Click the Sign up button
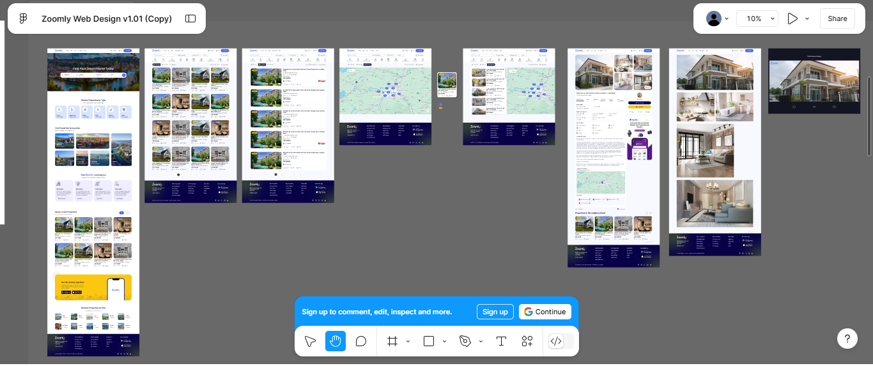 (x=495, y=312)
